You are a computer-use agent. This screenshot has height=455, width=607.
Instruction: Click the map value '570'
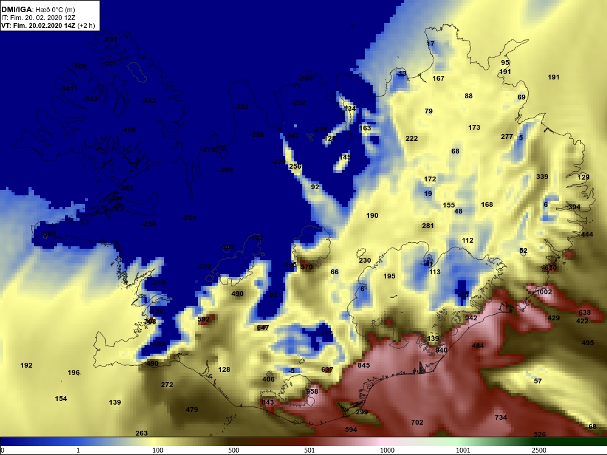[306, 267]
